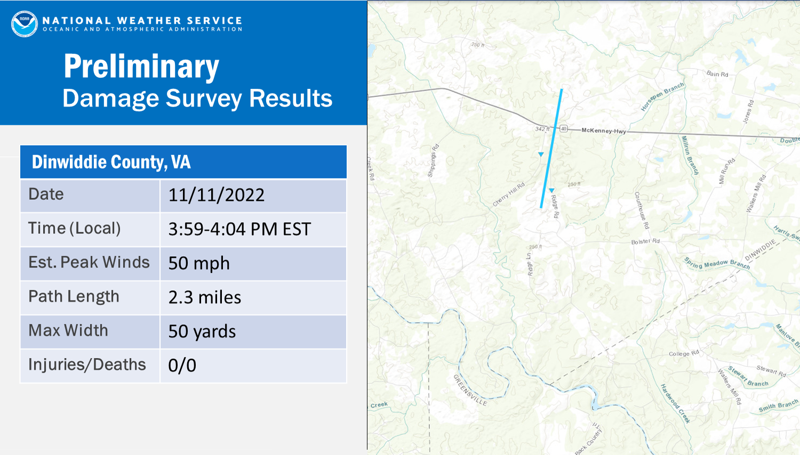This screenshot has width=800, height=455.
Task: Select the Dinwiddie County, VA table header
Action: click(183, 162)
